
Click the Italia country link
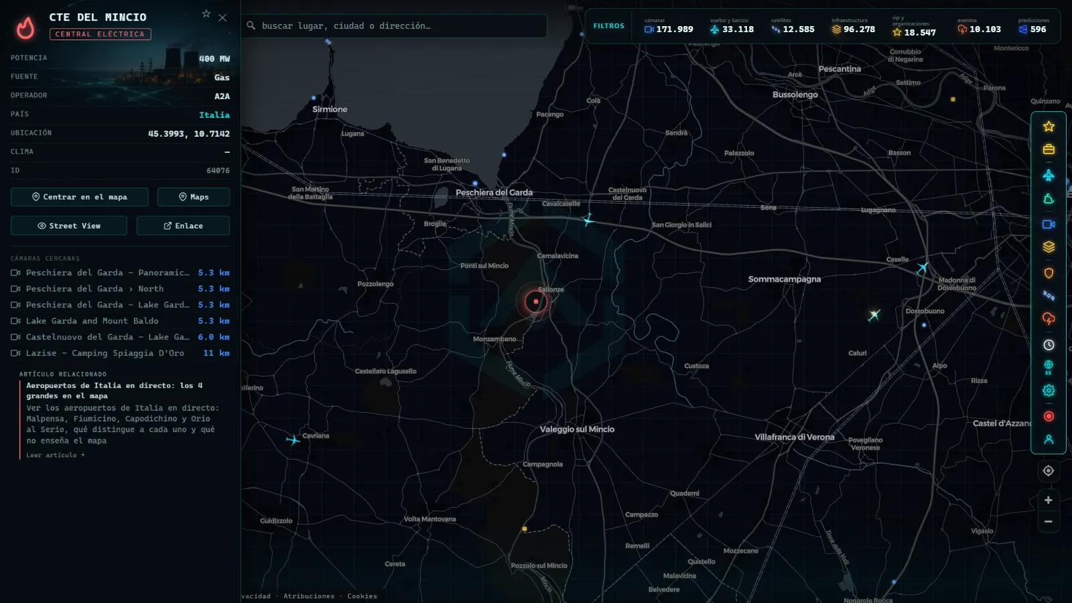(214, 115)
